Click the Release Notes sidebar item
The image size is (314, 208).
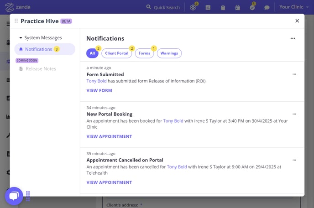coord(41,69)
